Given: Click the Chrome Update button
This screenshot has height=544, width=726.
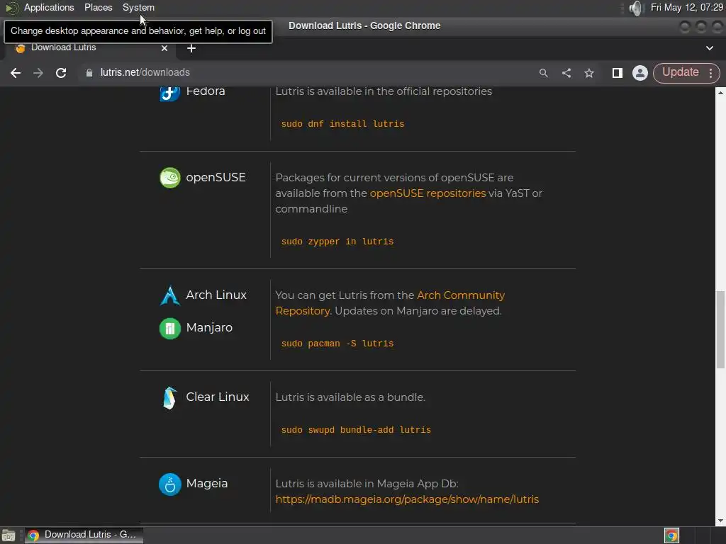Looking at the screenshot, I should (680, 72).
